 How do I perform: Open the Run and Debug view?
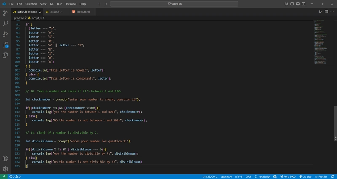click(x=5, y=34)
